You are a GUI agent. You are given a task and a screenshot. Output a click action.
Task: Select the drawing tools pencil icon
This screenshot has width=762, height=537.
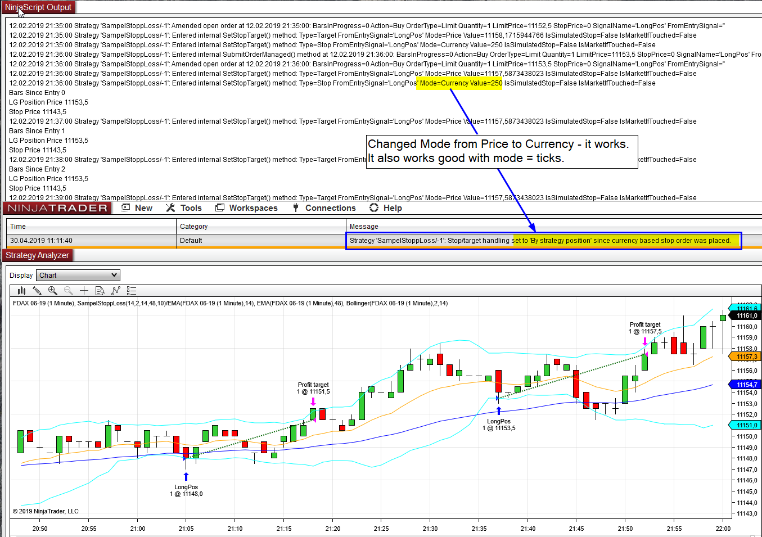tap(37, 291)
